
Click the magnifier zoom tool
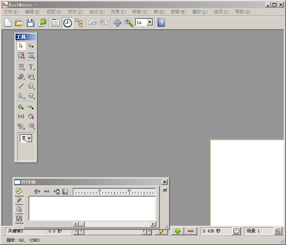pyautogui.click(x=129, y=23)
